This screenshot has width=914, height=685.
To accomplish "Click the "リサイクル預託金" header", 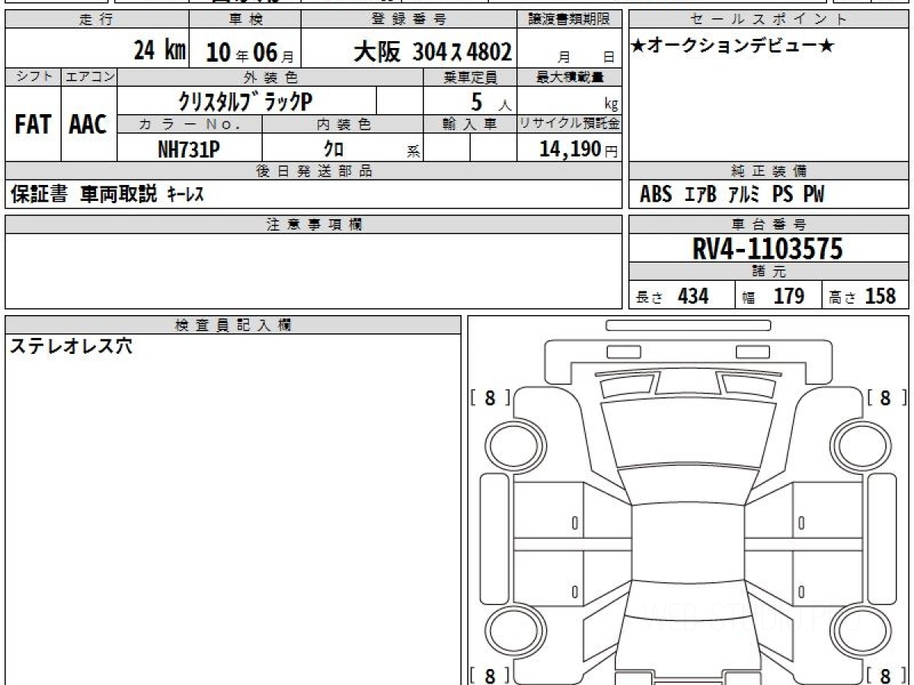I will pos(570,124).
